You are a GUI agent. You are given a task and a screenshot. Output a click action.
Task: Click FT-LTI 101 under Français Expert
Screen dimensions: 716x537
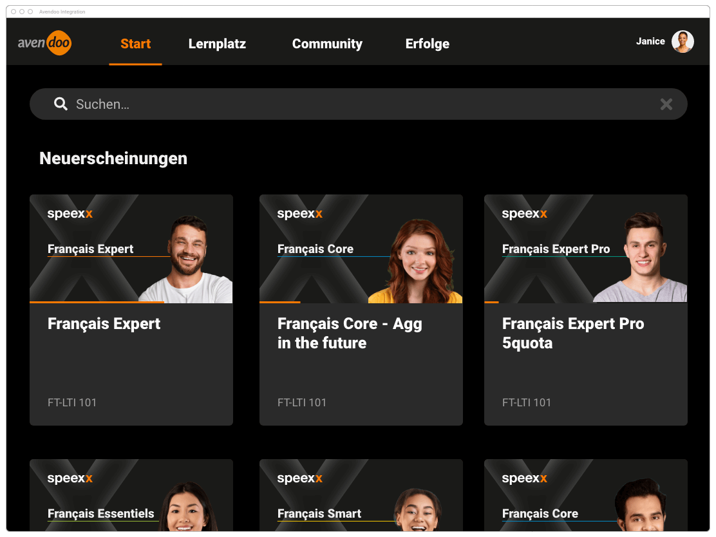(x=72, y=402)
